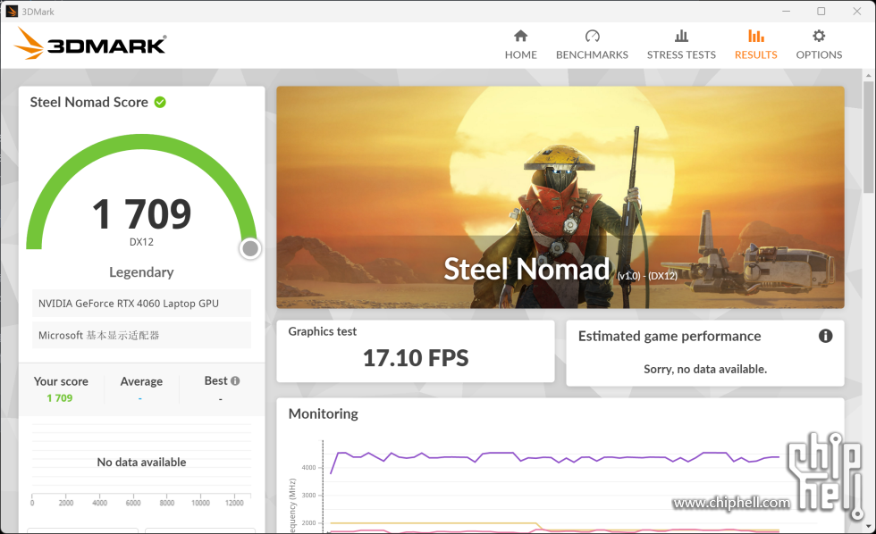
Task: Select the Microsoft 基本显示适配器 row
Action: pos(141,336)
